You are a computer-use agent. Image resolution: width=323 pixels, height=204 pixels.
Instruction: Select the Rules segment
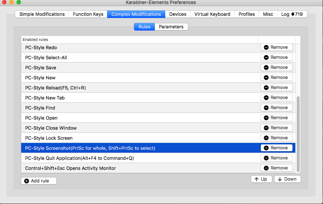[144, 27]
